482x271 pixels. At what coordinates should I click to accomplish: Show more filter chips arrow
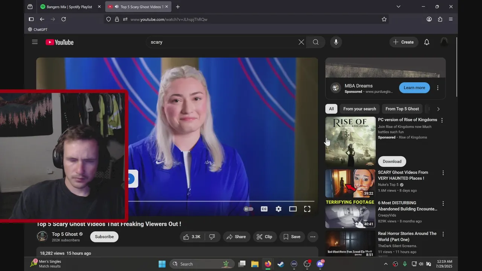pos(438,109)
